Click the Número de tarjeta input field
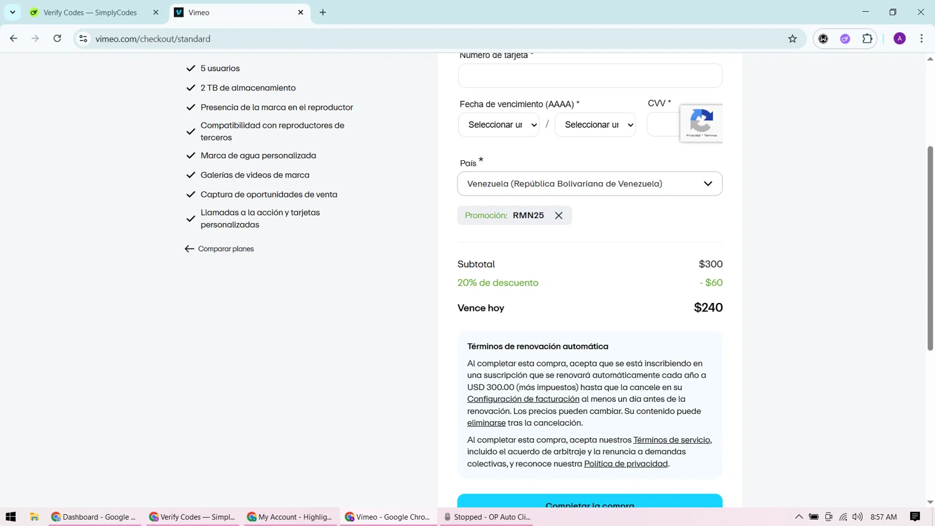This screenshot has width=935, height=526. click(x=590, y=75)
